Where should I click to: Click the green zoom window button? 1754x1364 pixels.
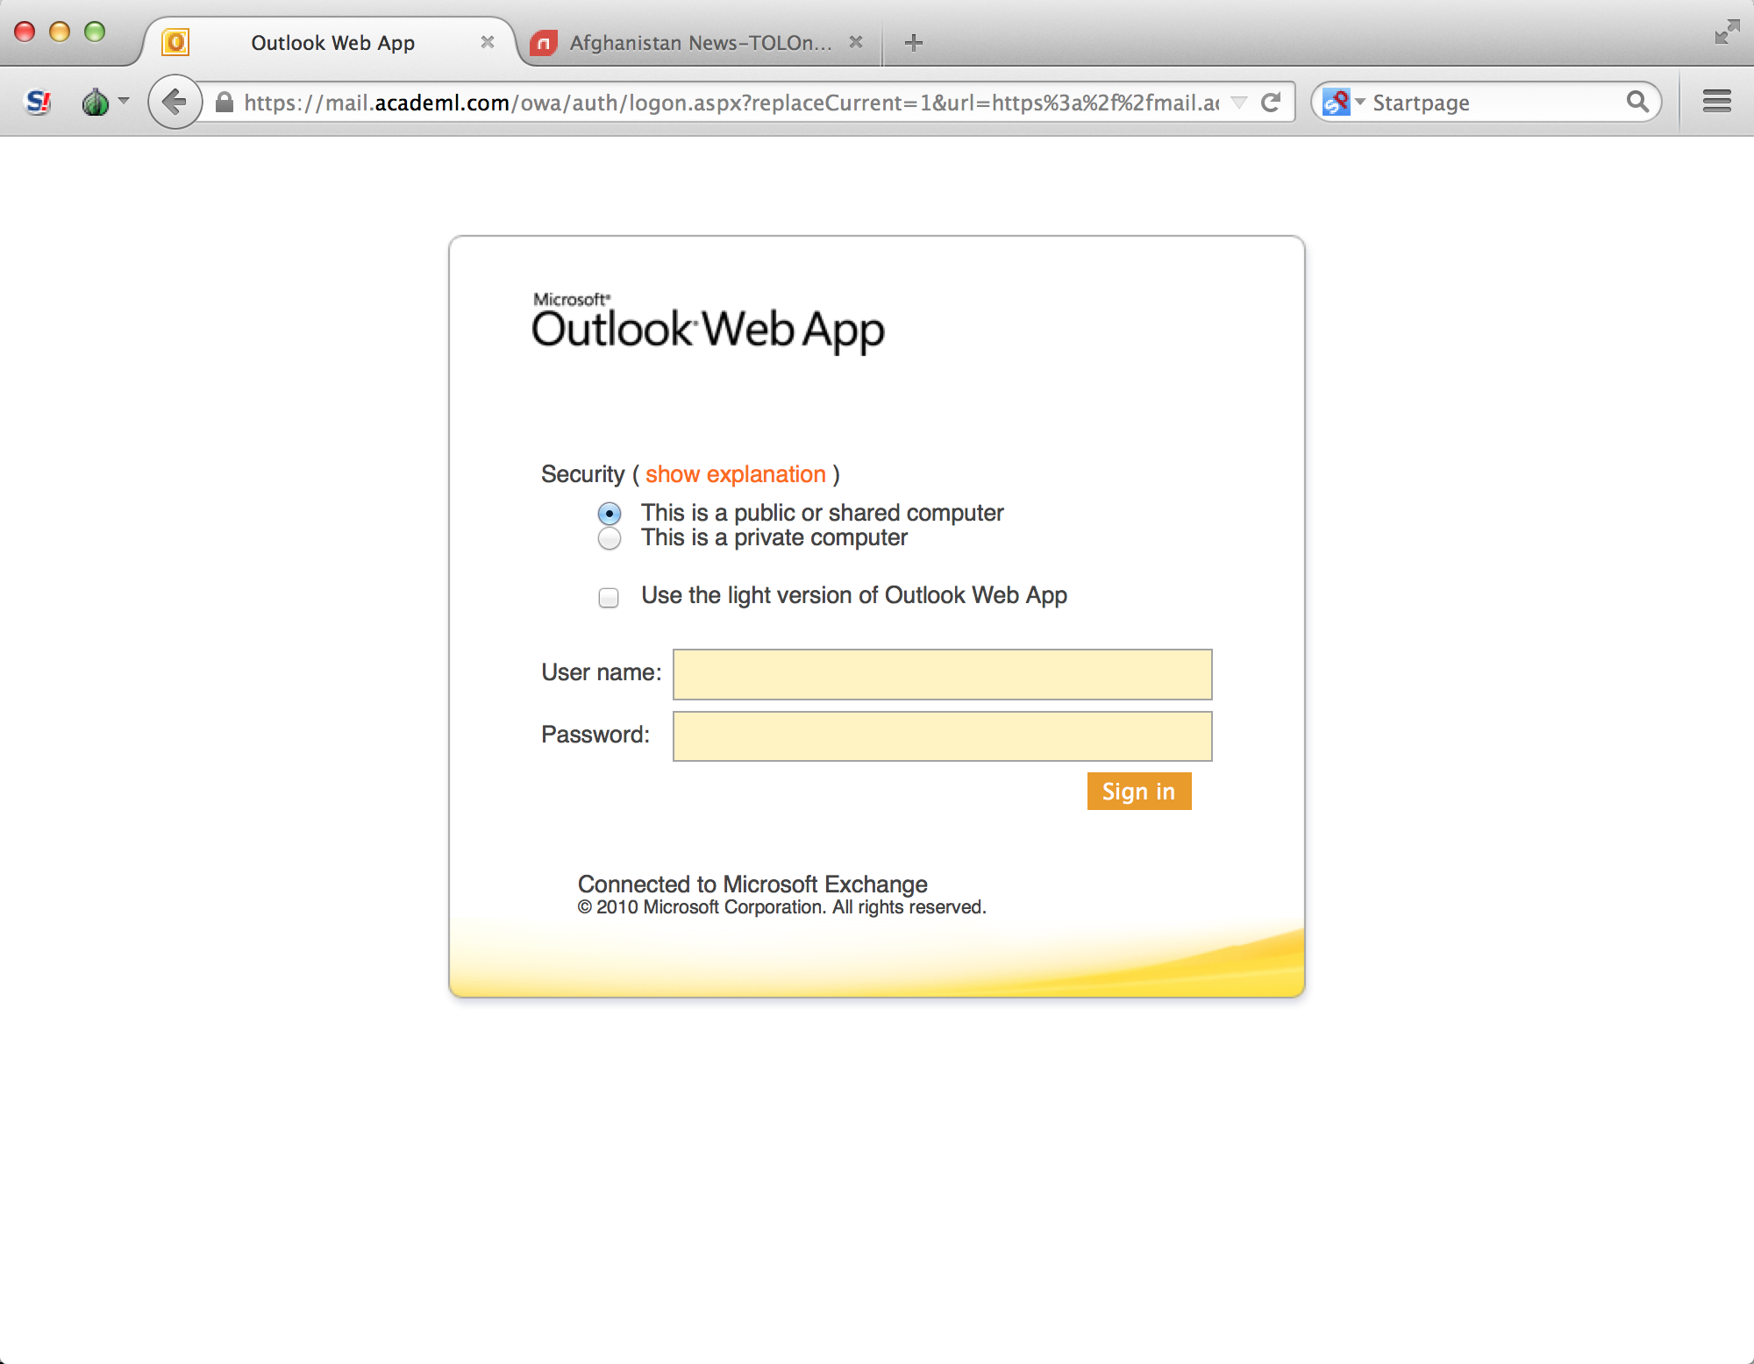[95, 32]
